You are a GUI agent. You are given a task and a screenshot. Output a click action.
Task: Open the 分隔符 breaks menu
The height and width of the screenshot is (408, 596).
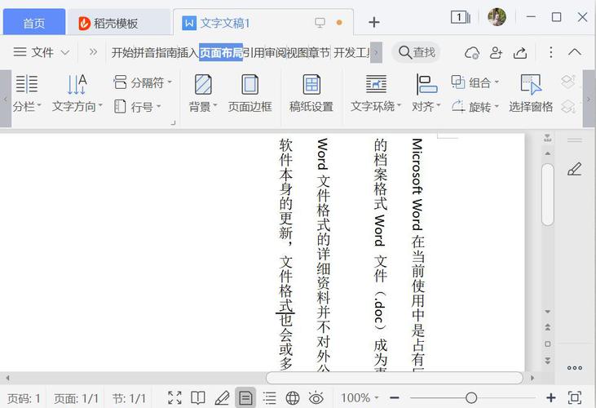tap(142, 82)
